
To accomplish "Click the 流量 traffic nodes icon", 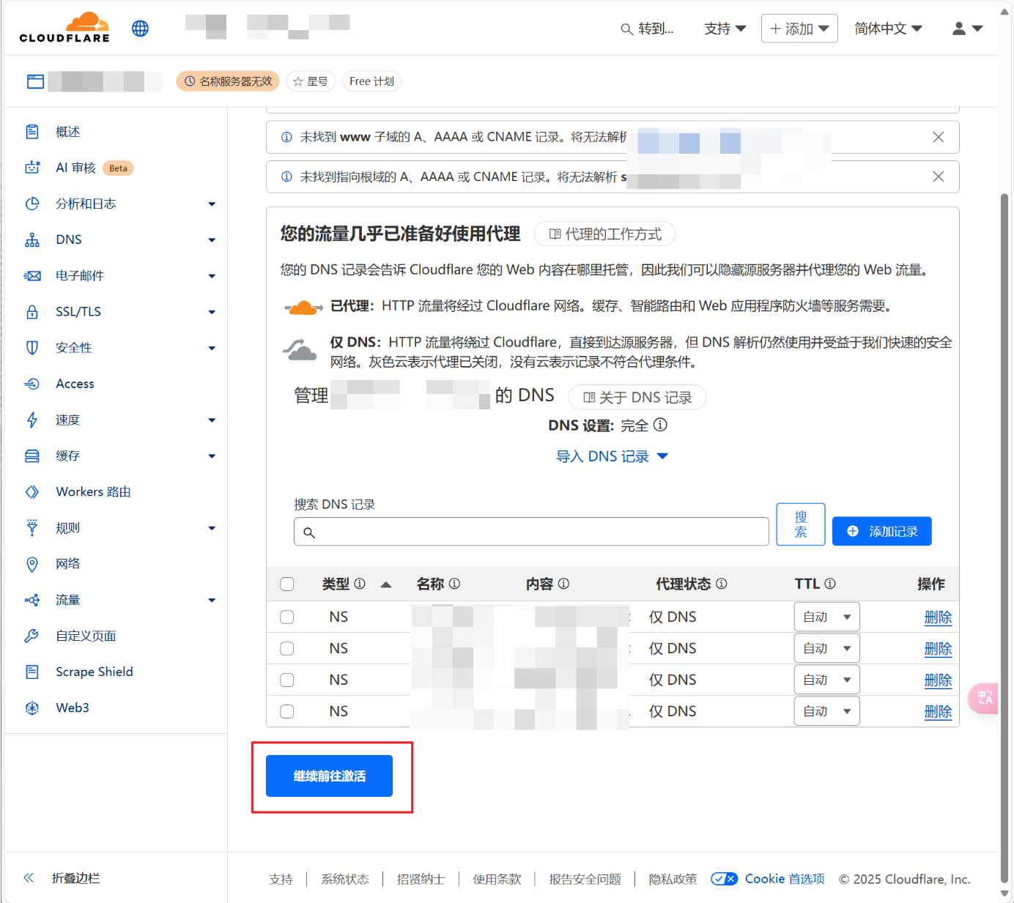I will 32,600.
